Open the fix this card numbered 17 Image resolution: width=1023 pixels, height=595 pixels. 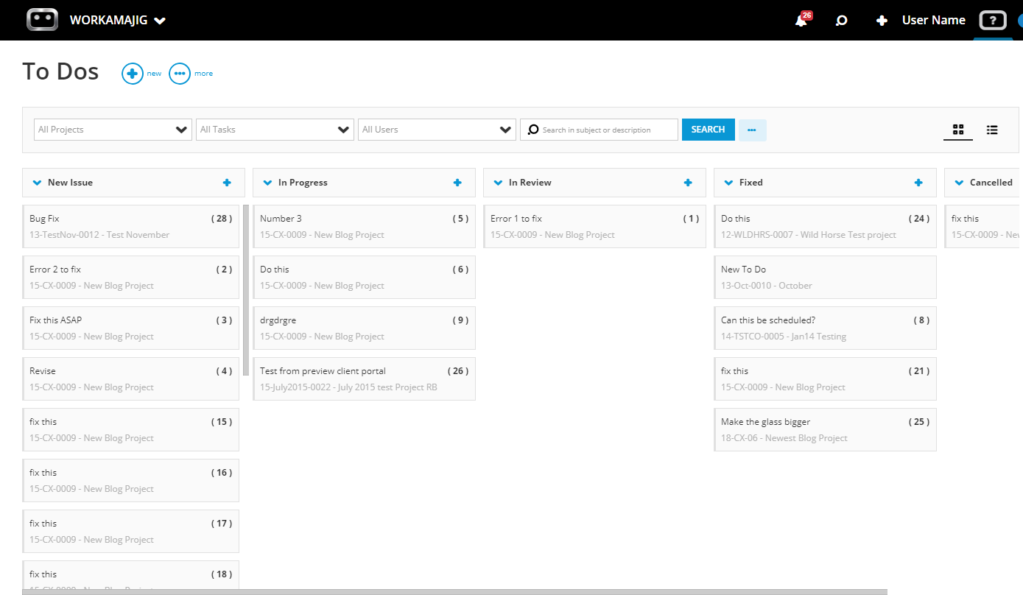130,531
